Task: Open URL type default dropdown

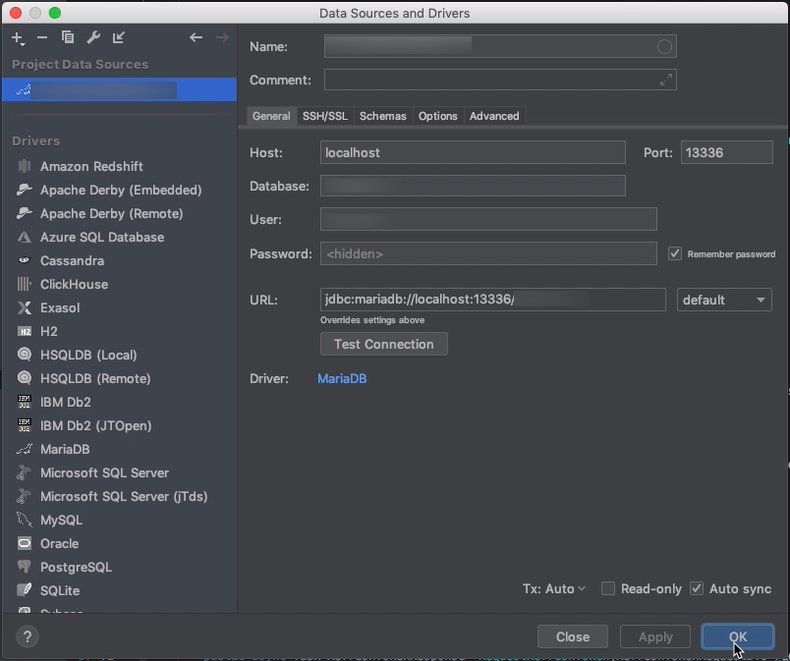Action: coord(724,300)
